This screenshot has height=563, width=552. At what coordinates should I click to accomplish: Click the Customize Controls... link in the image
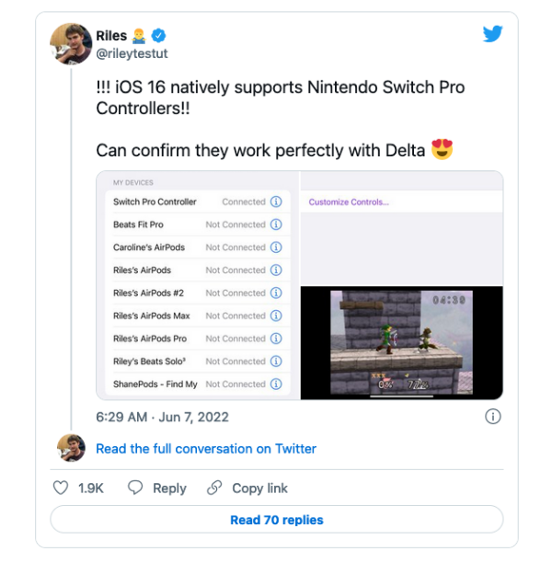349,202
